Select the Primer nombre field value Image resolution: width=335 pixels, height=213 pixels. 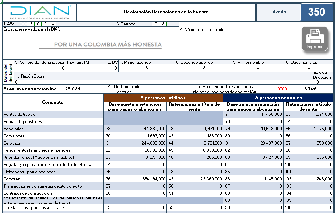258,68
